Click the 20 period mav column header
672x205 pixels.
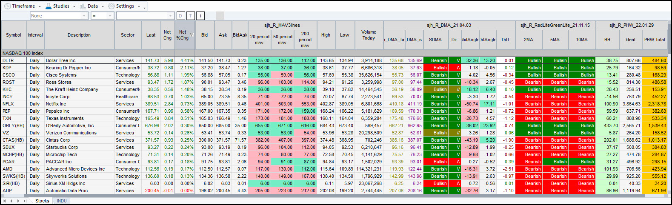coord(259,40)
